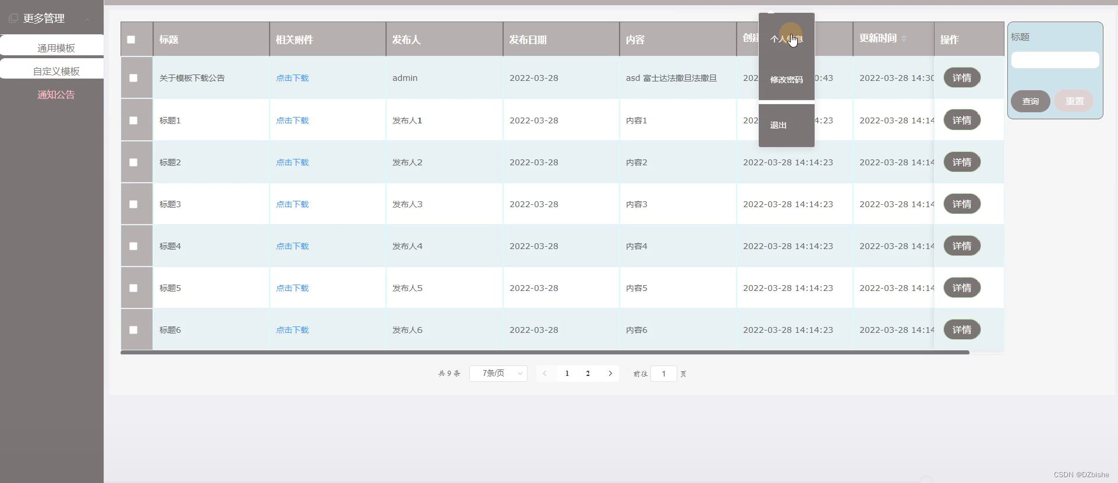This screenshot has width=1118, height=483.
Task: Click the table's horizontal scrollbar
Action: click(545, 352)
